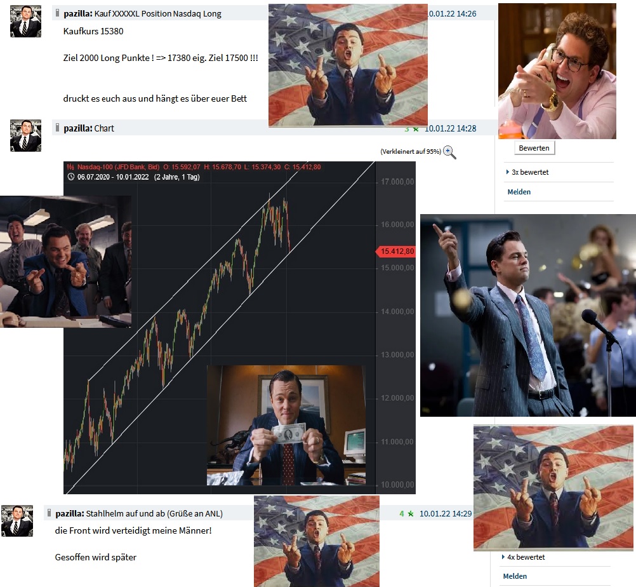Click the green star beside the 14:28 timestamp
This screenshot has height=587, width=636.
416,129
